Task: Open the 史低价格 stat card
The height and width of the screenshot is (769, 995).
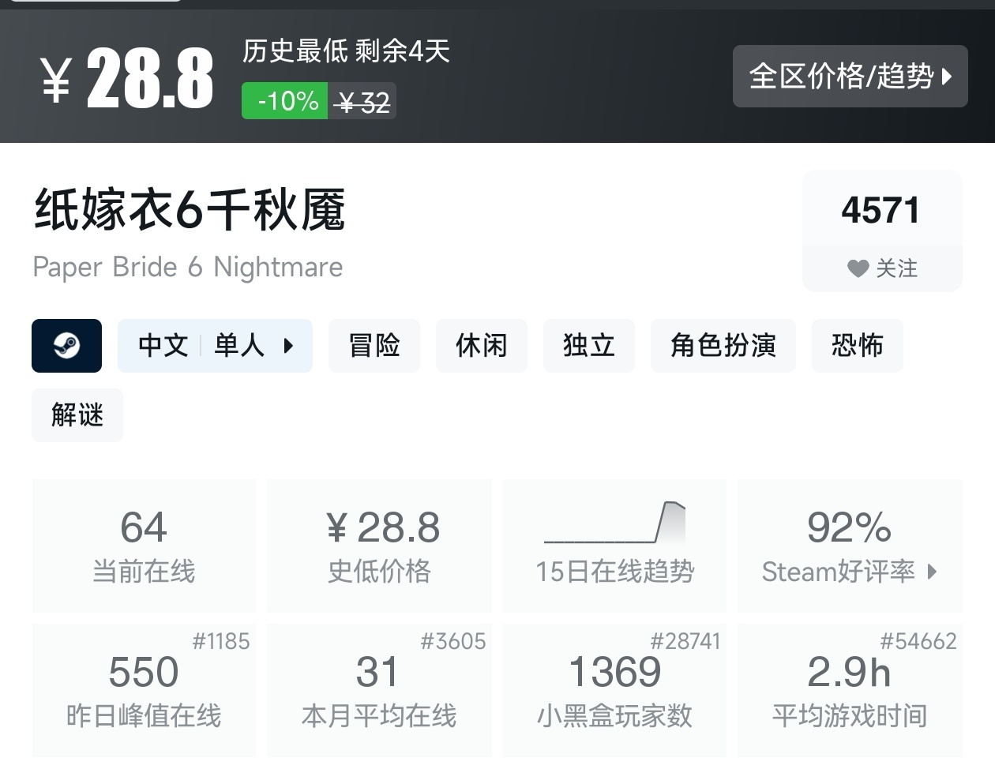Action: [x=379, y=545]
